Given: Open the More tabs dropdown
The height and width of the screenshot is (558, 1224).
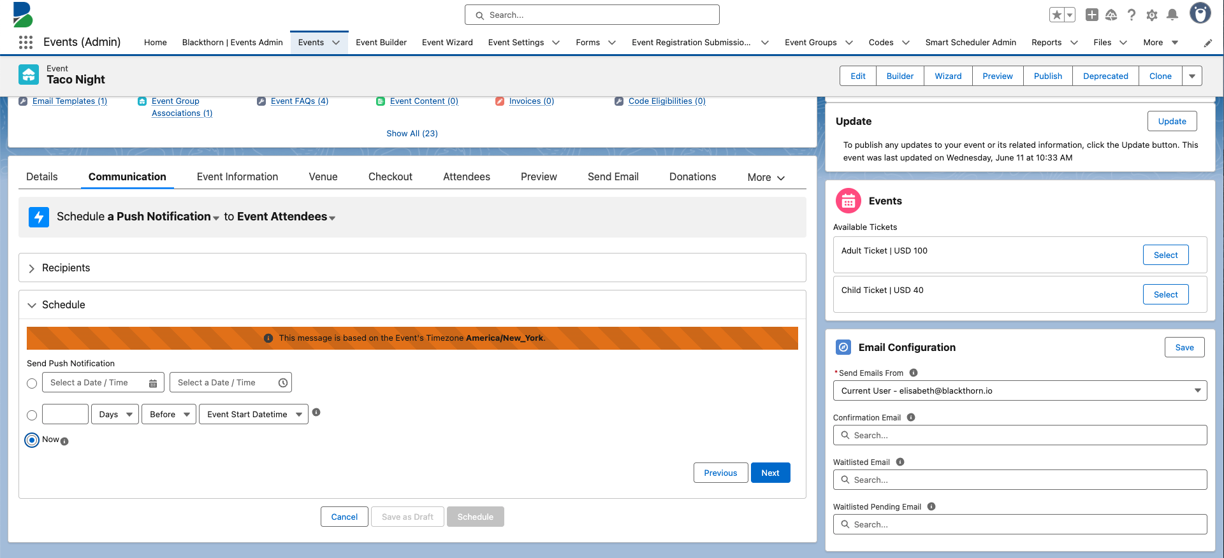Looking at the screenshot, I should 766,177.
